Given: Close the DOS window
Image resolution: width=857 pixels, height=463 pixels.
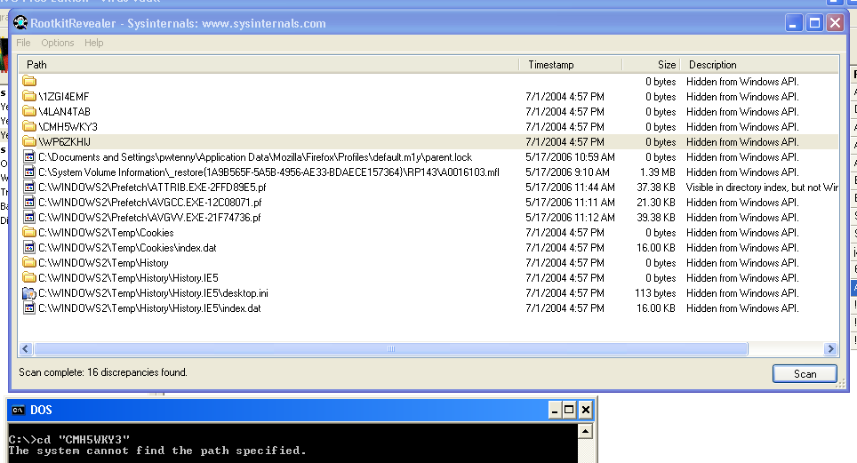Looking at the screenshot, I should coord(585,410).
